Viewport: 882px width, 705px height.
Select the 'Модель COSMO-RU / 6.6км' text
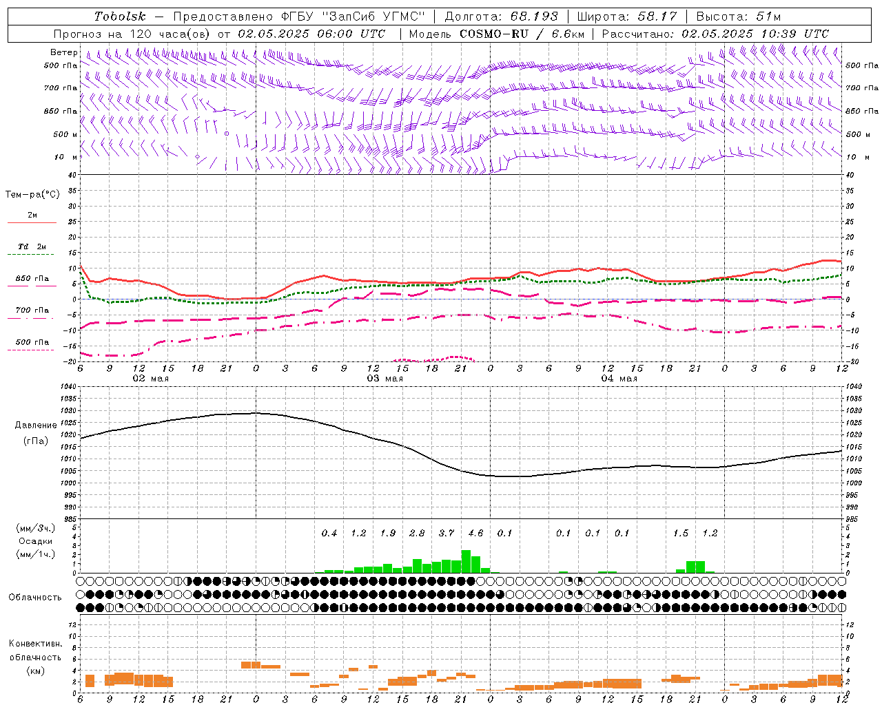pos(496,34)
